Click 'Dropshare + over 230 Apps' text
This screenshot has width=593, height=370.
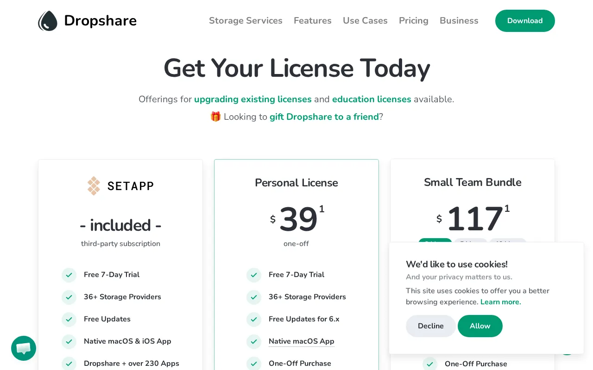(132, 364)
